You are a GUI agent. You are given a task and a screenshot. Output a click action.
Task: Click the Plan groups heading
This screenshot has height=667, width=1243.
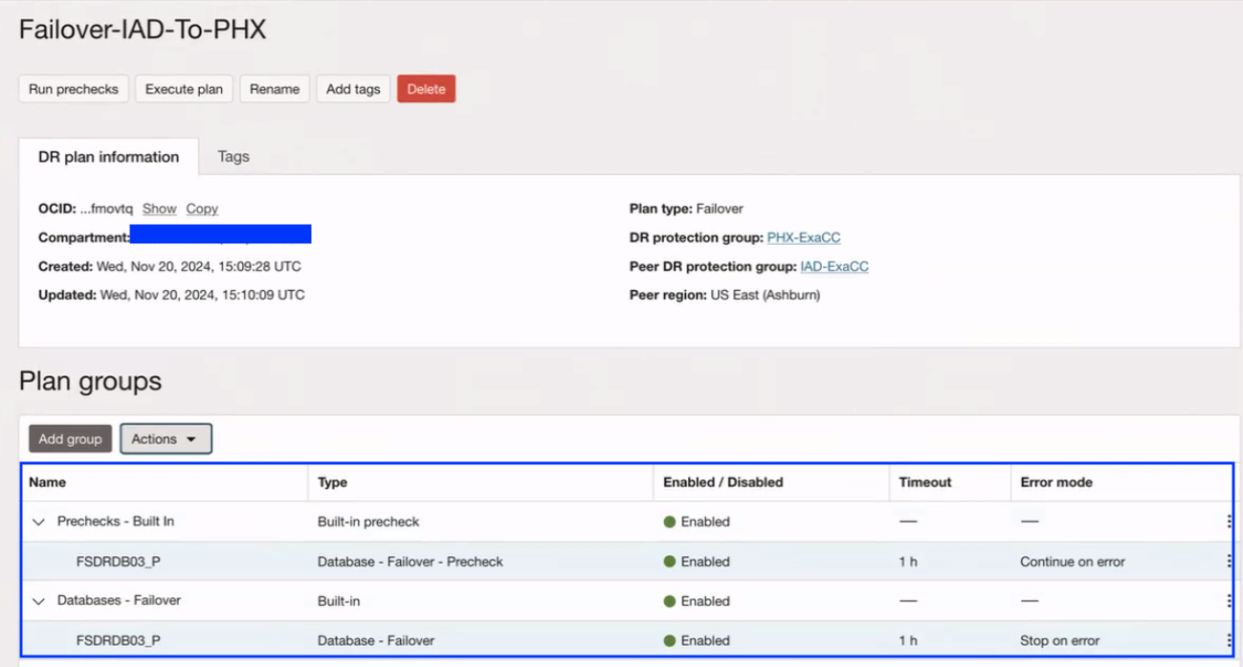(90, 381)
